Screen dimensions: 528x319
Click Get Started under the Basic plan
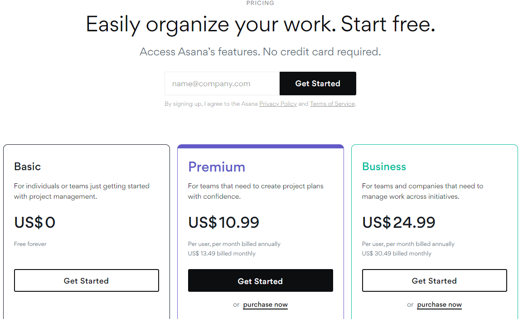click(86, 280)
